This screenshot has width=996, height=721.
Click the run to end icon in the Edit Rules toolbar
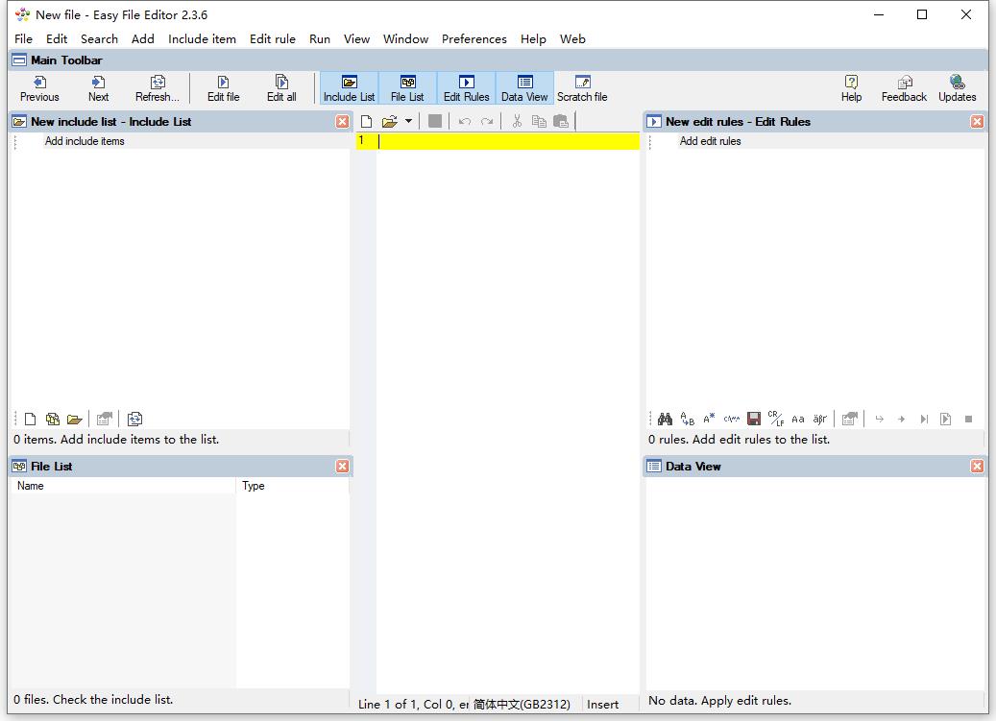[x=924, y=419]
